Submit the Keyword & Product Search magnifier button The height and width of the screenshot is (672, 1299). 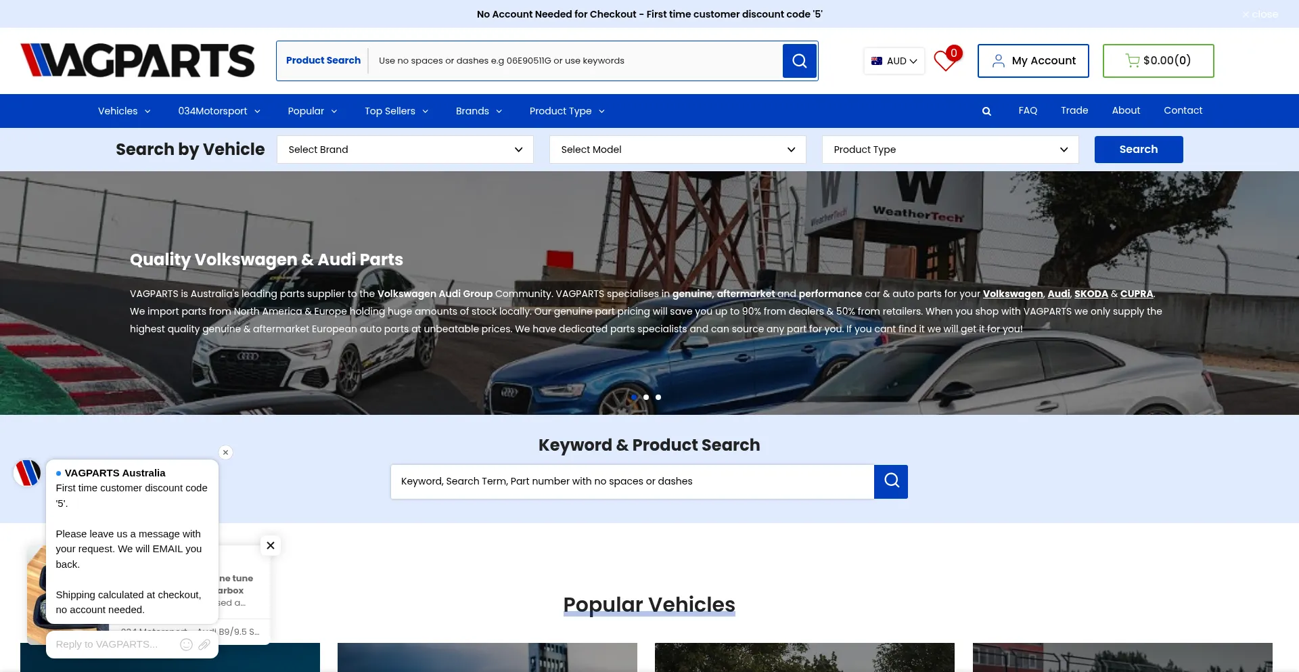[891, 482]
